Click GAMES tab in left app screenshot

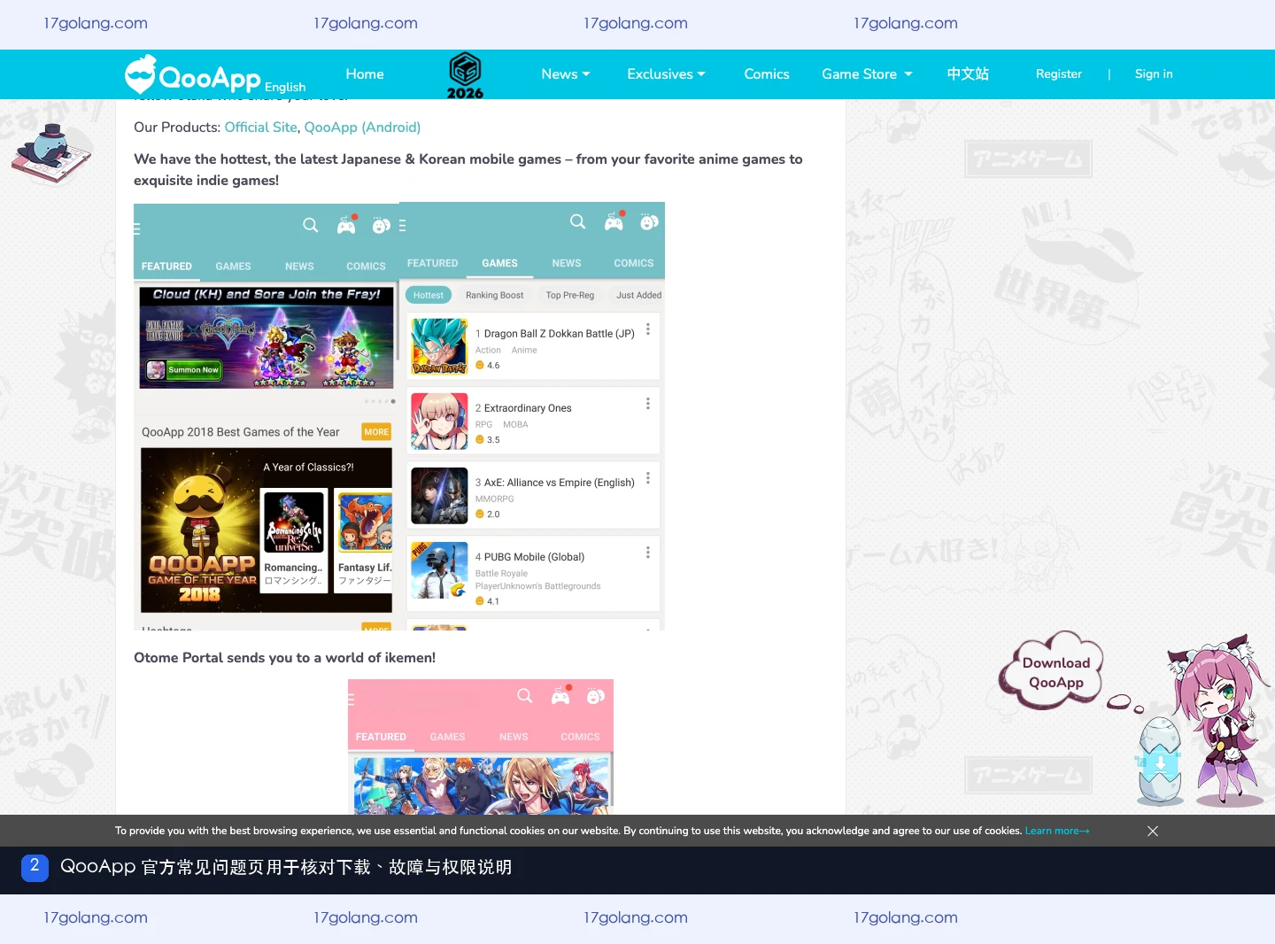point(233,267)
